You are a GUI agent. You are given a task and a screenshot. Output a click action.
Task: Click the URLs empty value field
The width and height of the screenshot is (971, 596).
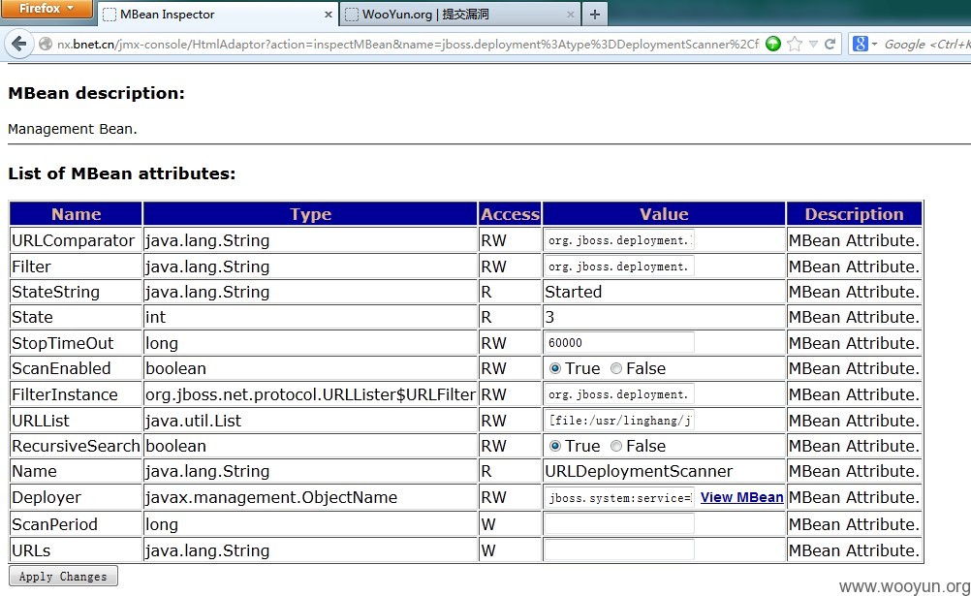coord(619,550)
